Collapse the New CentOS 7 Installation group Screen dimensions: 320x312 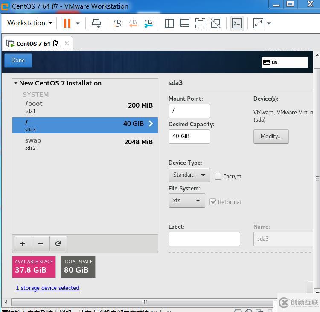click(x=16, y=83)
